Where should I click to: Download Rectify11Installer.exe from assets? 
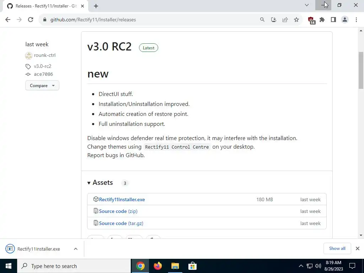pos(122,199)
